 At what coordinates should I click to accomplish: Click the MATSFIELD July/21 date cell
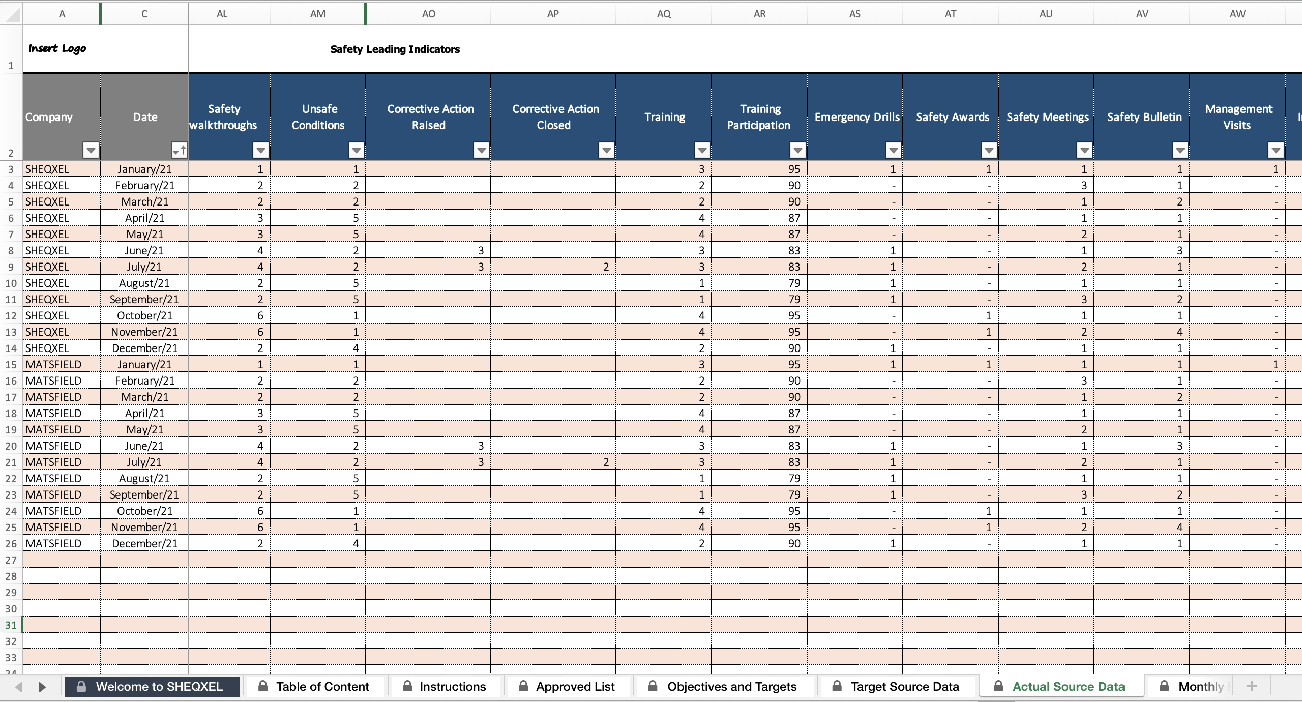coord(144,462)
